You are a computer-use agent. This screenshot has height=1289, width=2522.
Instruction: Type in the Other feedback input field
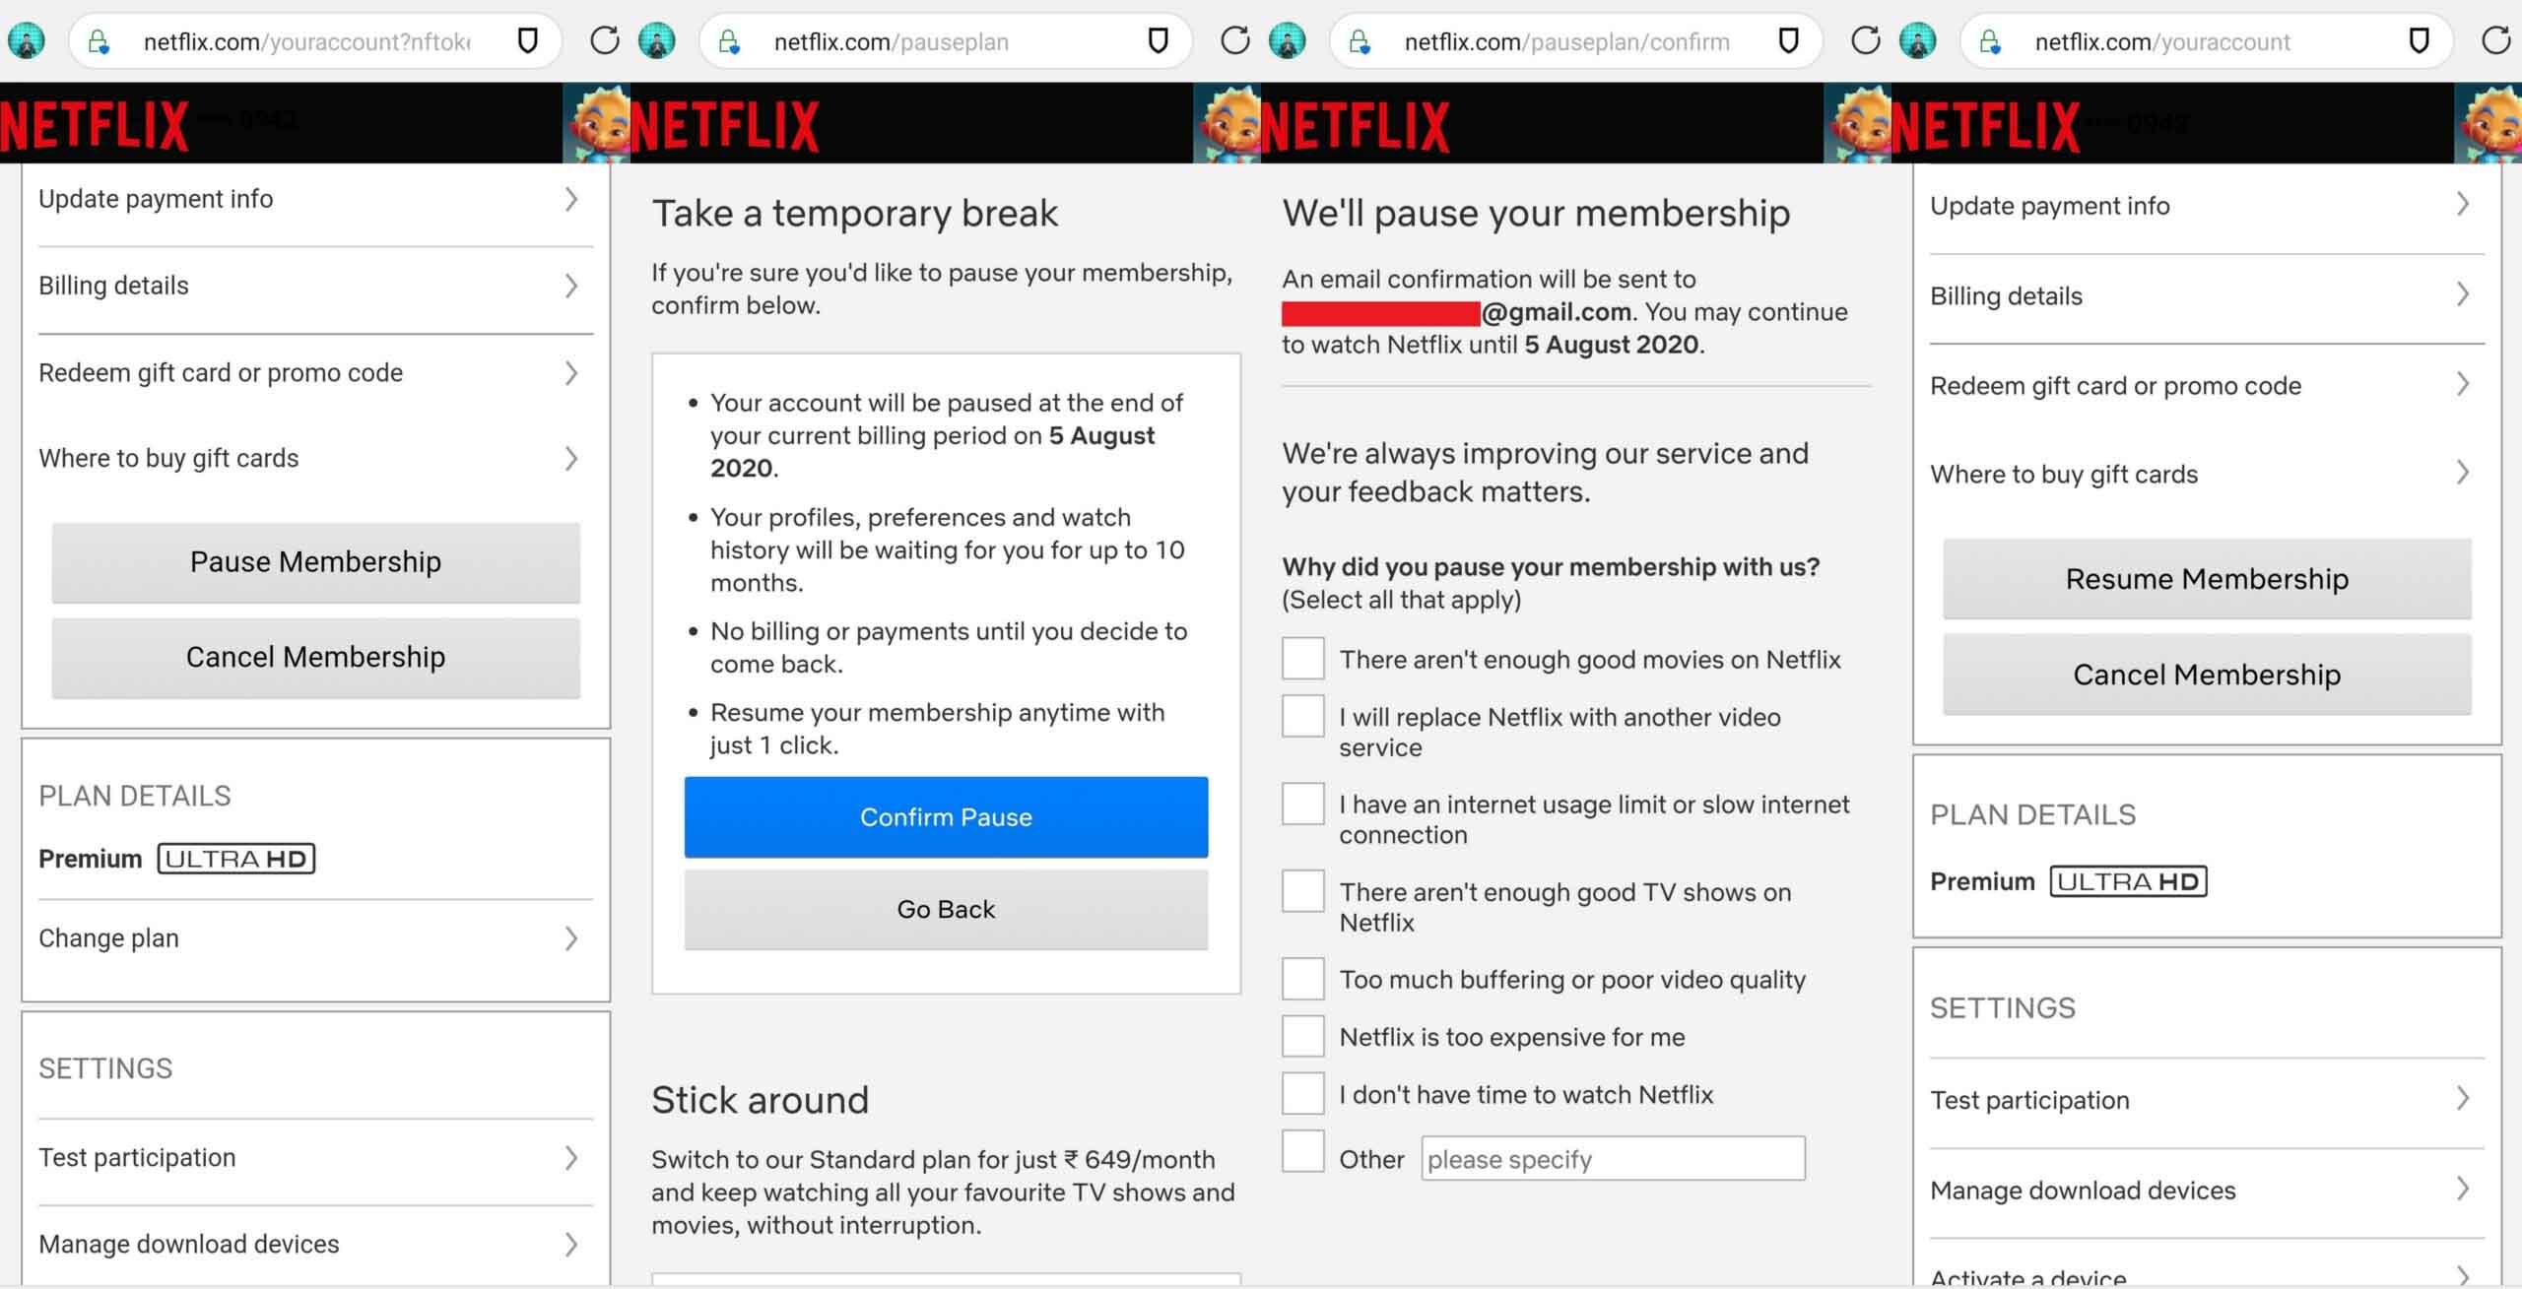point(1611,1157)
